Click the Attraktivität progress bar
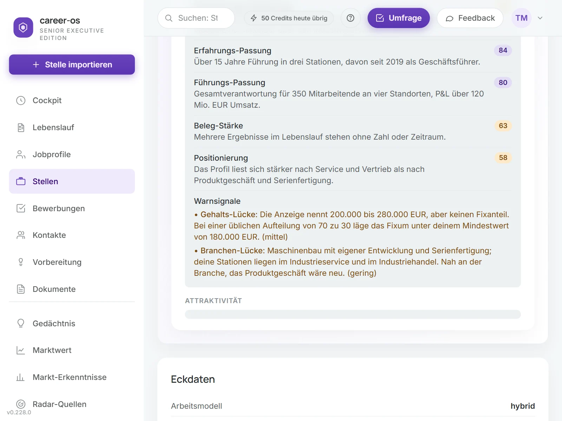 (x=353, y=314)
